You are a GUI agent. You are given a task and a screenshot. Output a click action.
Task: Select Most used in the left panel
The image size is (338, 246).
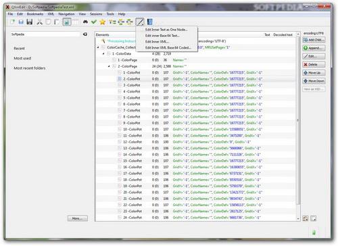point(22,58)
